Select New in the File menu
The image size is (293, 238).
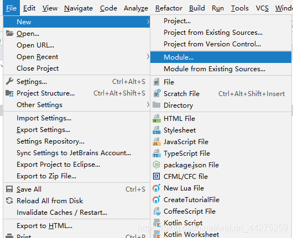pyautogui.click(x=76, y=22)
